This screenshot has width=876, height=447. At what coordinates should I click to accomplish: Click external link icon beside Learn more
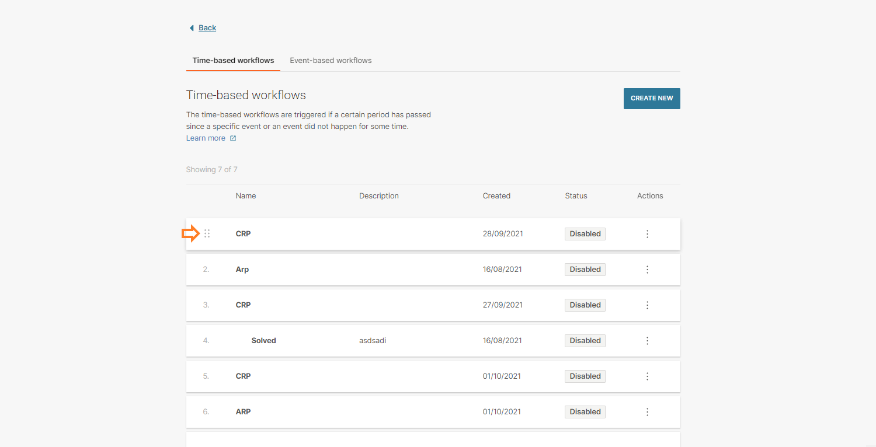(x=233, y=138)
